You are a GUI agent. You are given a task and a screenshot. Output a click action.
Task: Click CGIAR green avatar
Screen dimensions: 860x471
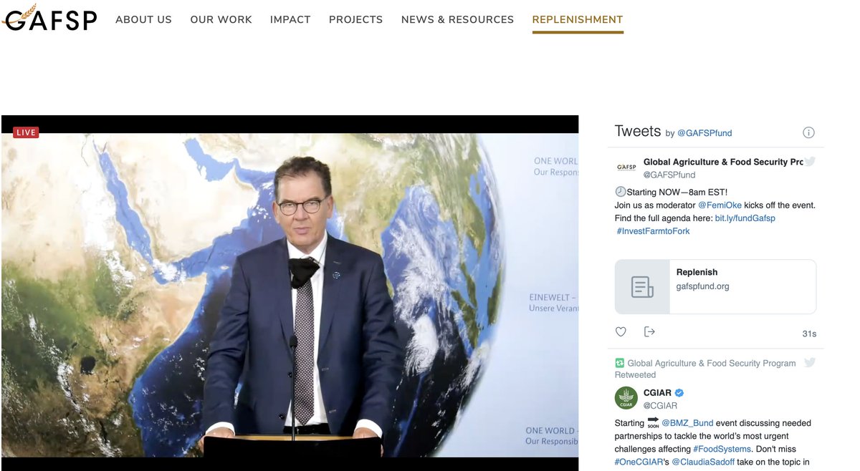tap(626, 398)
